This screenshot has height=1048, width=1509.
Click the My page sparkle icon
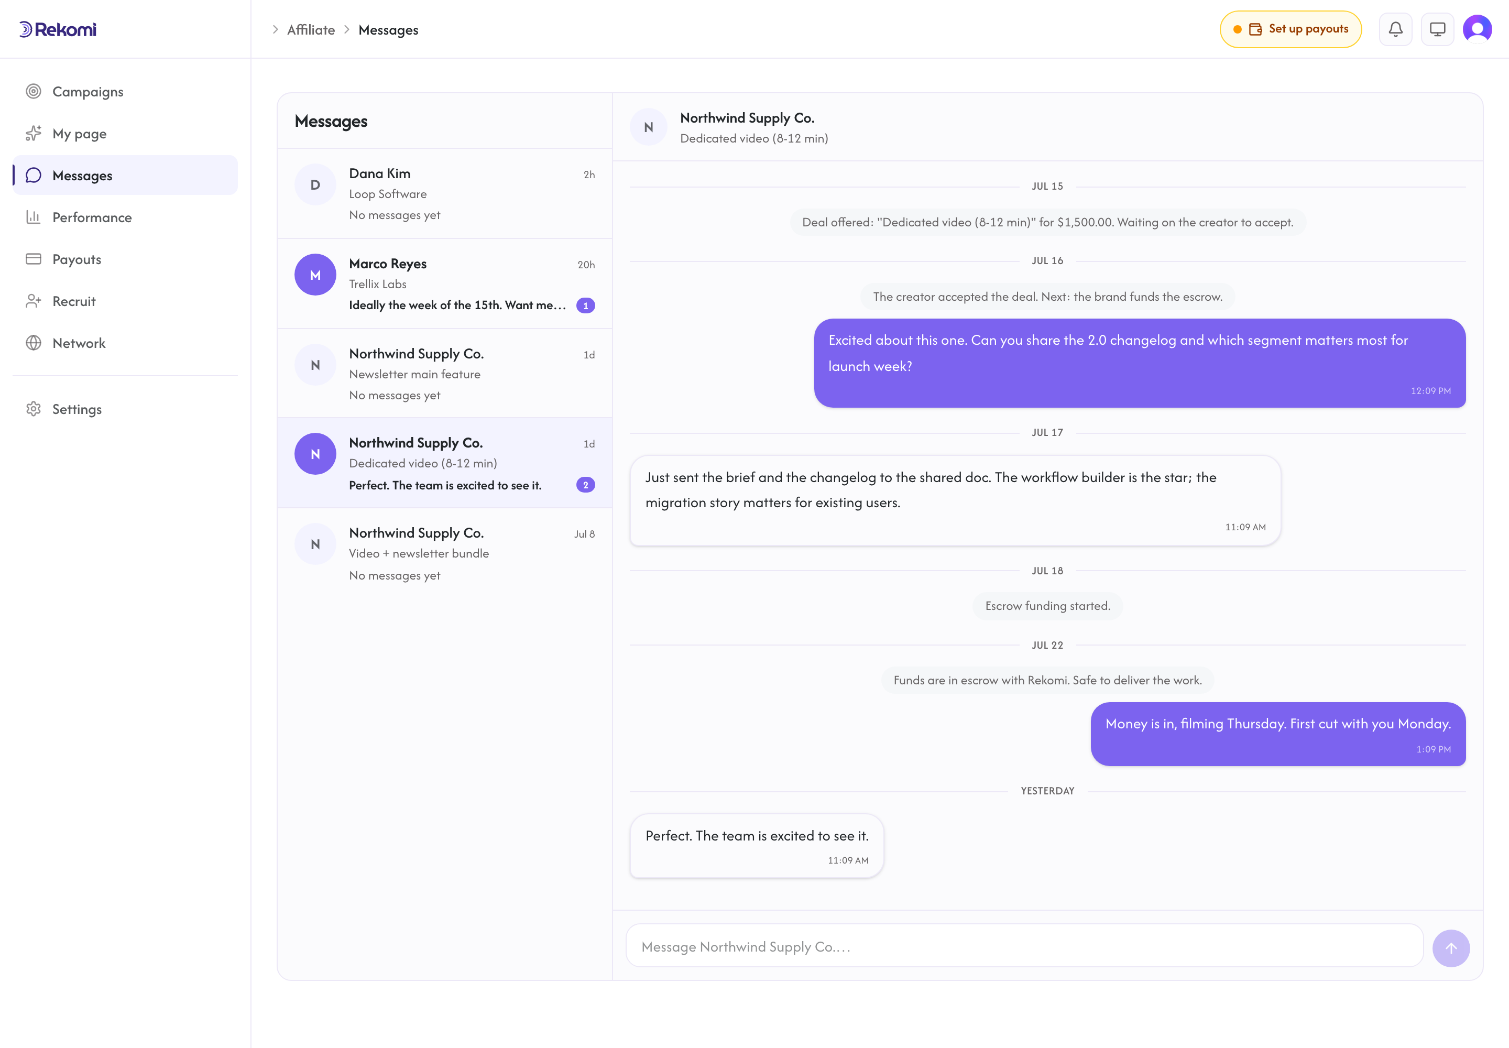pos(34,133)
